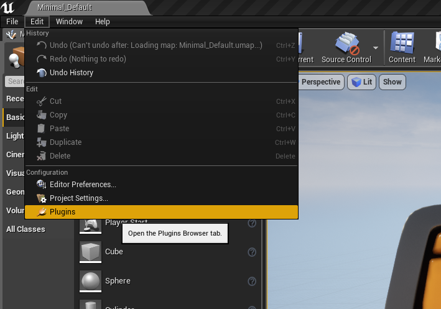The height and width of the screenshot is (309, 441).
Task: Select the Sphere thumbnail
Action: click(x=90, y=281)
